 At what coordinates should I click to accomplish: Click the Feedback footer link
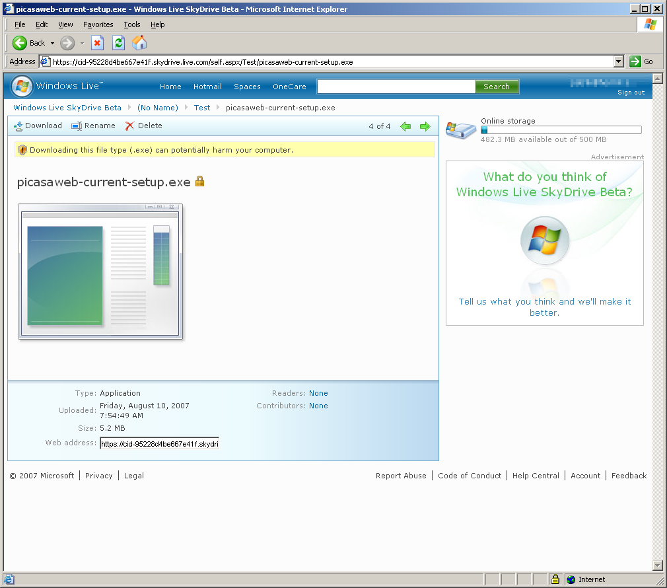pyautogui.click(x=629, y=476)
